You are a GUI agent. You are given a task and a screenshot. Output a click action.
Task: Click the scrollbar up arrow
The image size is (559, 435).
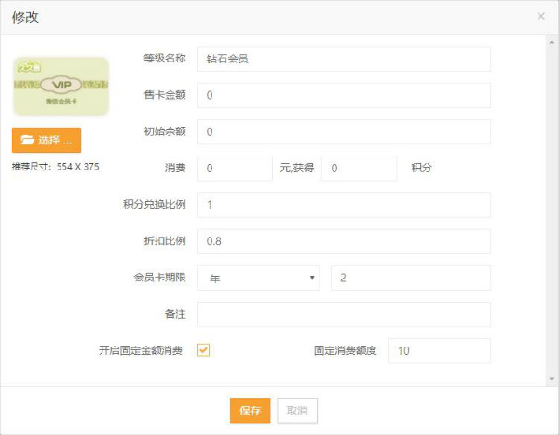pyautogui.click(x=552, y=40)
